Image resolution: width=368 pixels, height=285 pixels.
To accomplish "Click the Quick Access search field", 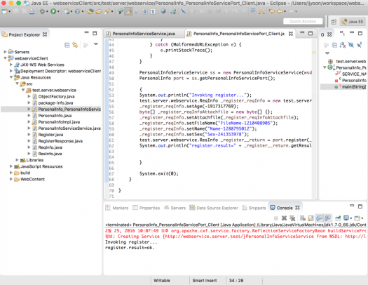I will coord(303,21).
